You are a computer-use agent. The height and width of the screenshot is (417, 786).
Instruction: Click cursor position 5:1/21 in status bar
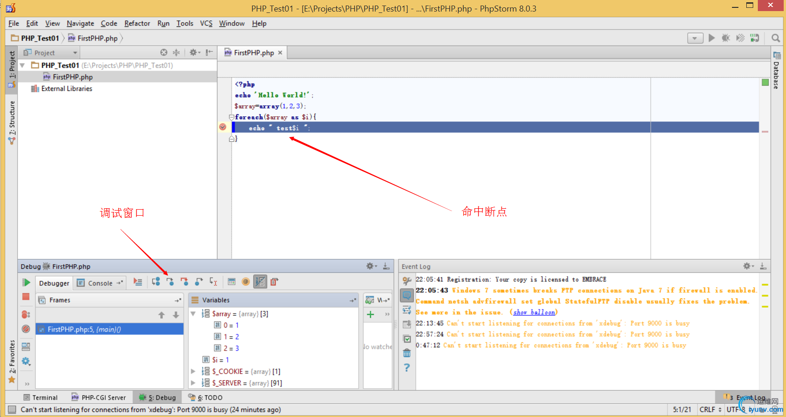coord(682,410)
